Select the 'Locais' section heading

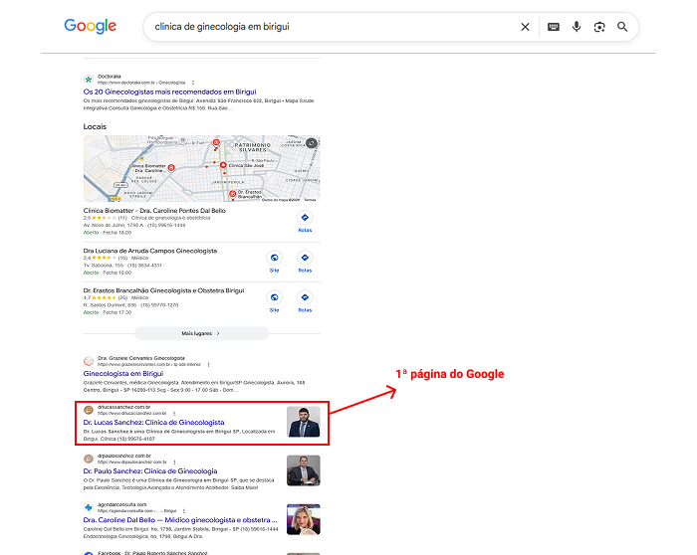pos(95,126)
